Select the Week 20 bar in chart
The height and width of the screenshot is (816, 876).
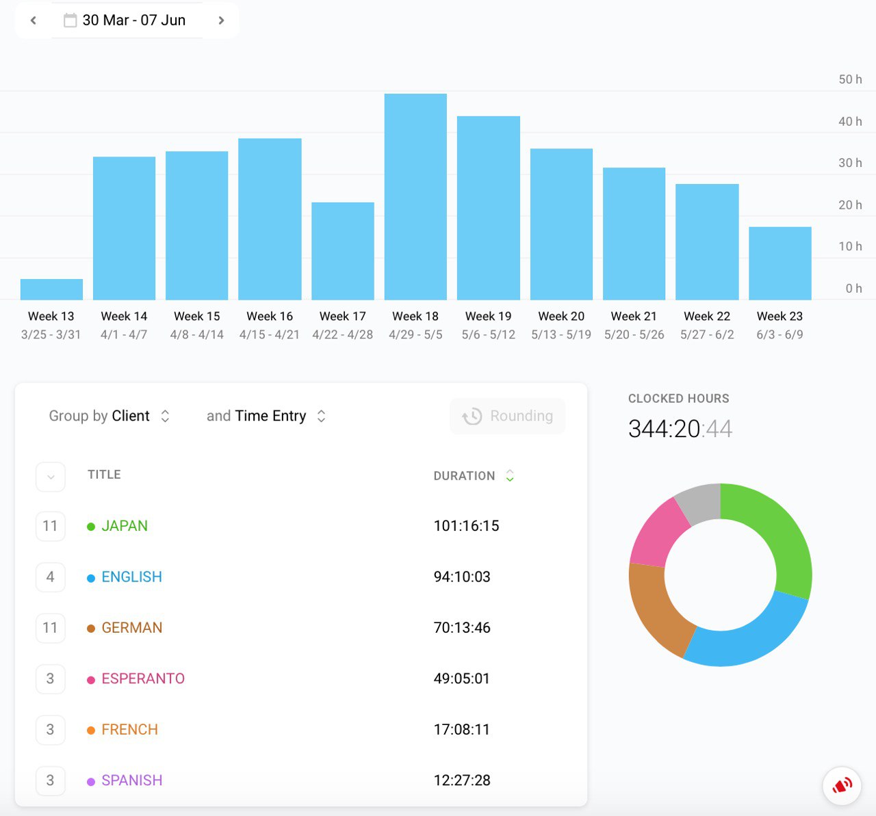tap(561, 224)
